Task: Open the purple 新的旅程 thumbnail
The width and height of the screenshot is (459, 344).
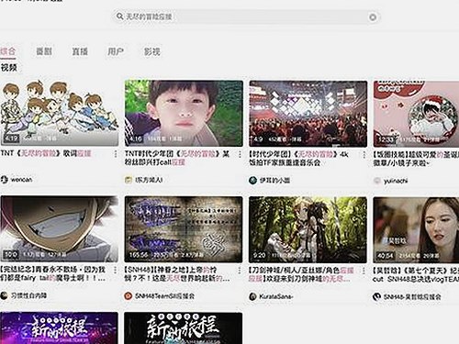Action: pyautogui.click(x=59, y=328)
